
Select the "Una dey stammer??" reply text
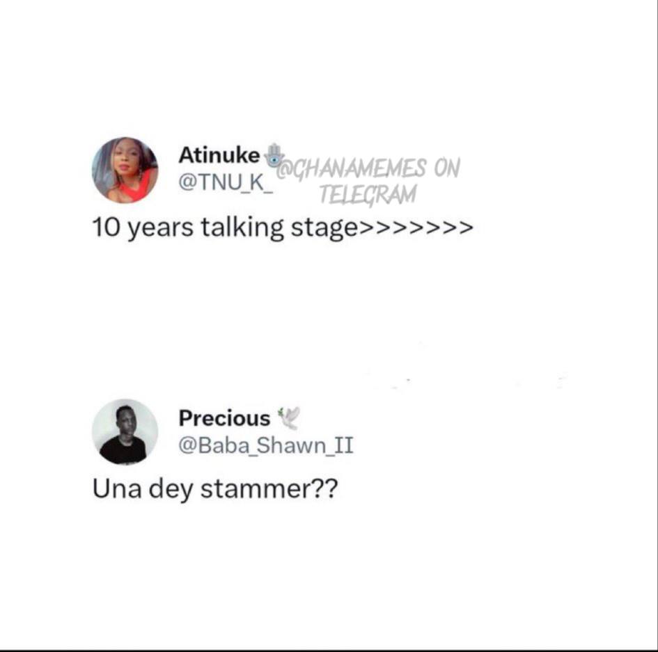214,489
